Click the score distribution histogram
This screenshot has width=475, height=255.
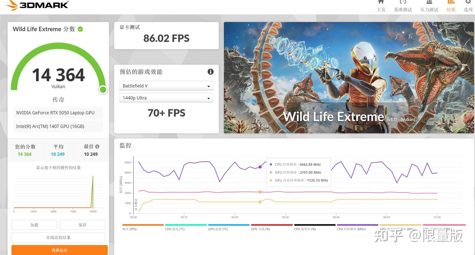click(x=58, y=193)
